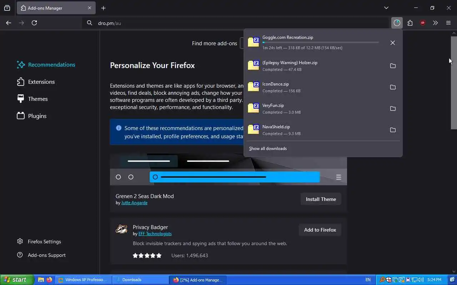This screenshot has height=285, width=457.
Task: Click the Privacy Badger star rating
Action: point(147,255)
